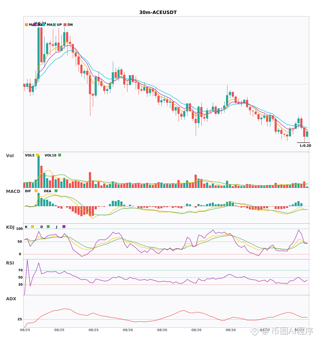Click the DIF legend text
Image resolution: width=316 pixels, height=340 pixels.
28,191
